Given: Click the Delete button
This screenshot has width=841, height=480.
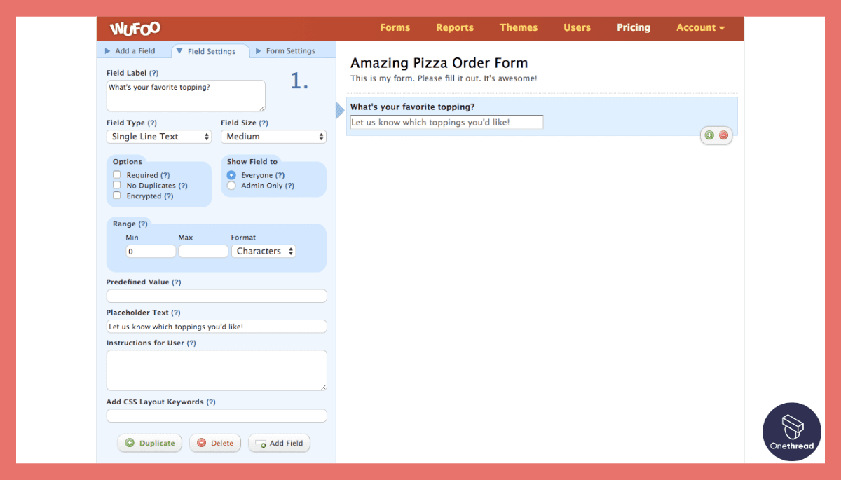Looking at the screenshot, I should click(x=215, y=443).
